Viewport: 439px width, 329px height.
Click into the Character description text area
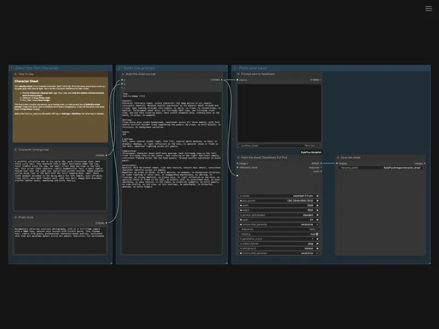[60, 185]
